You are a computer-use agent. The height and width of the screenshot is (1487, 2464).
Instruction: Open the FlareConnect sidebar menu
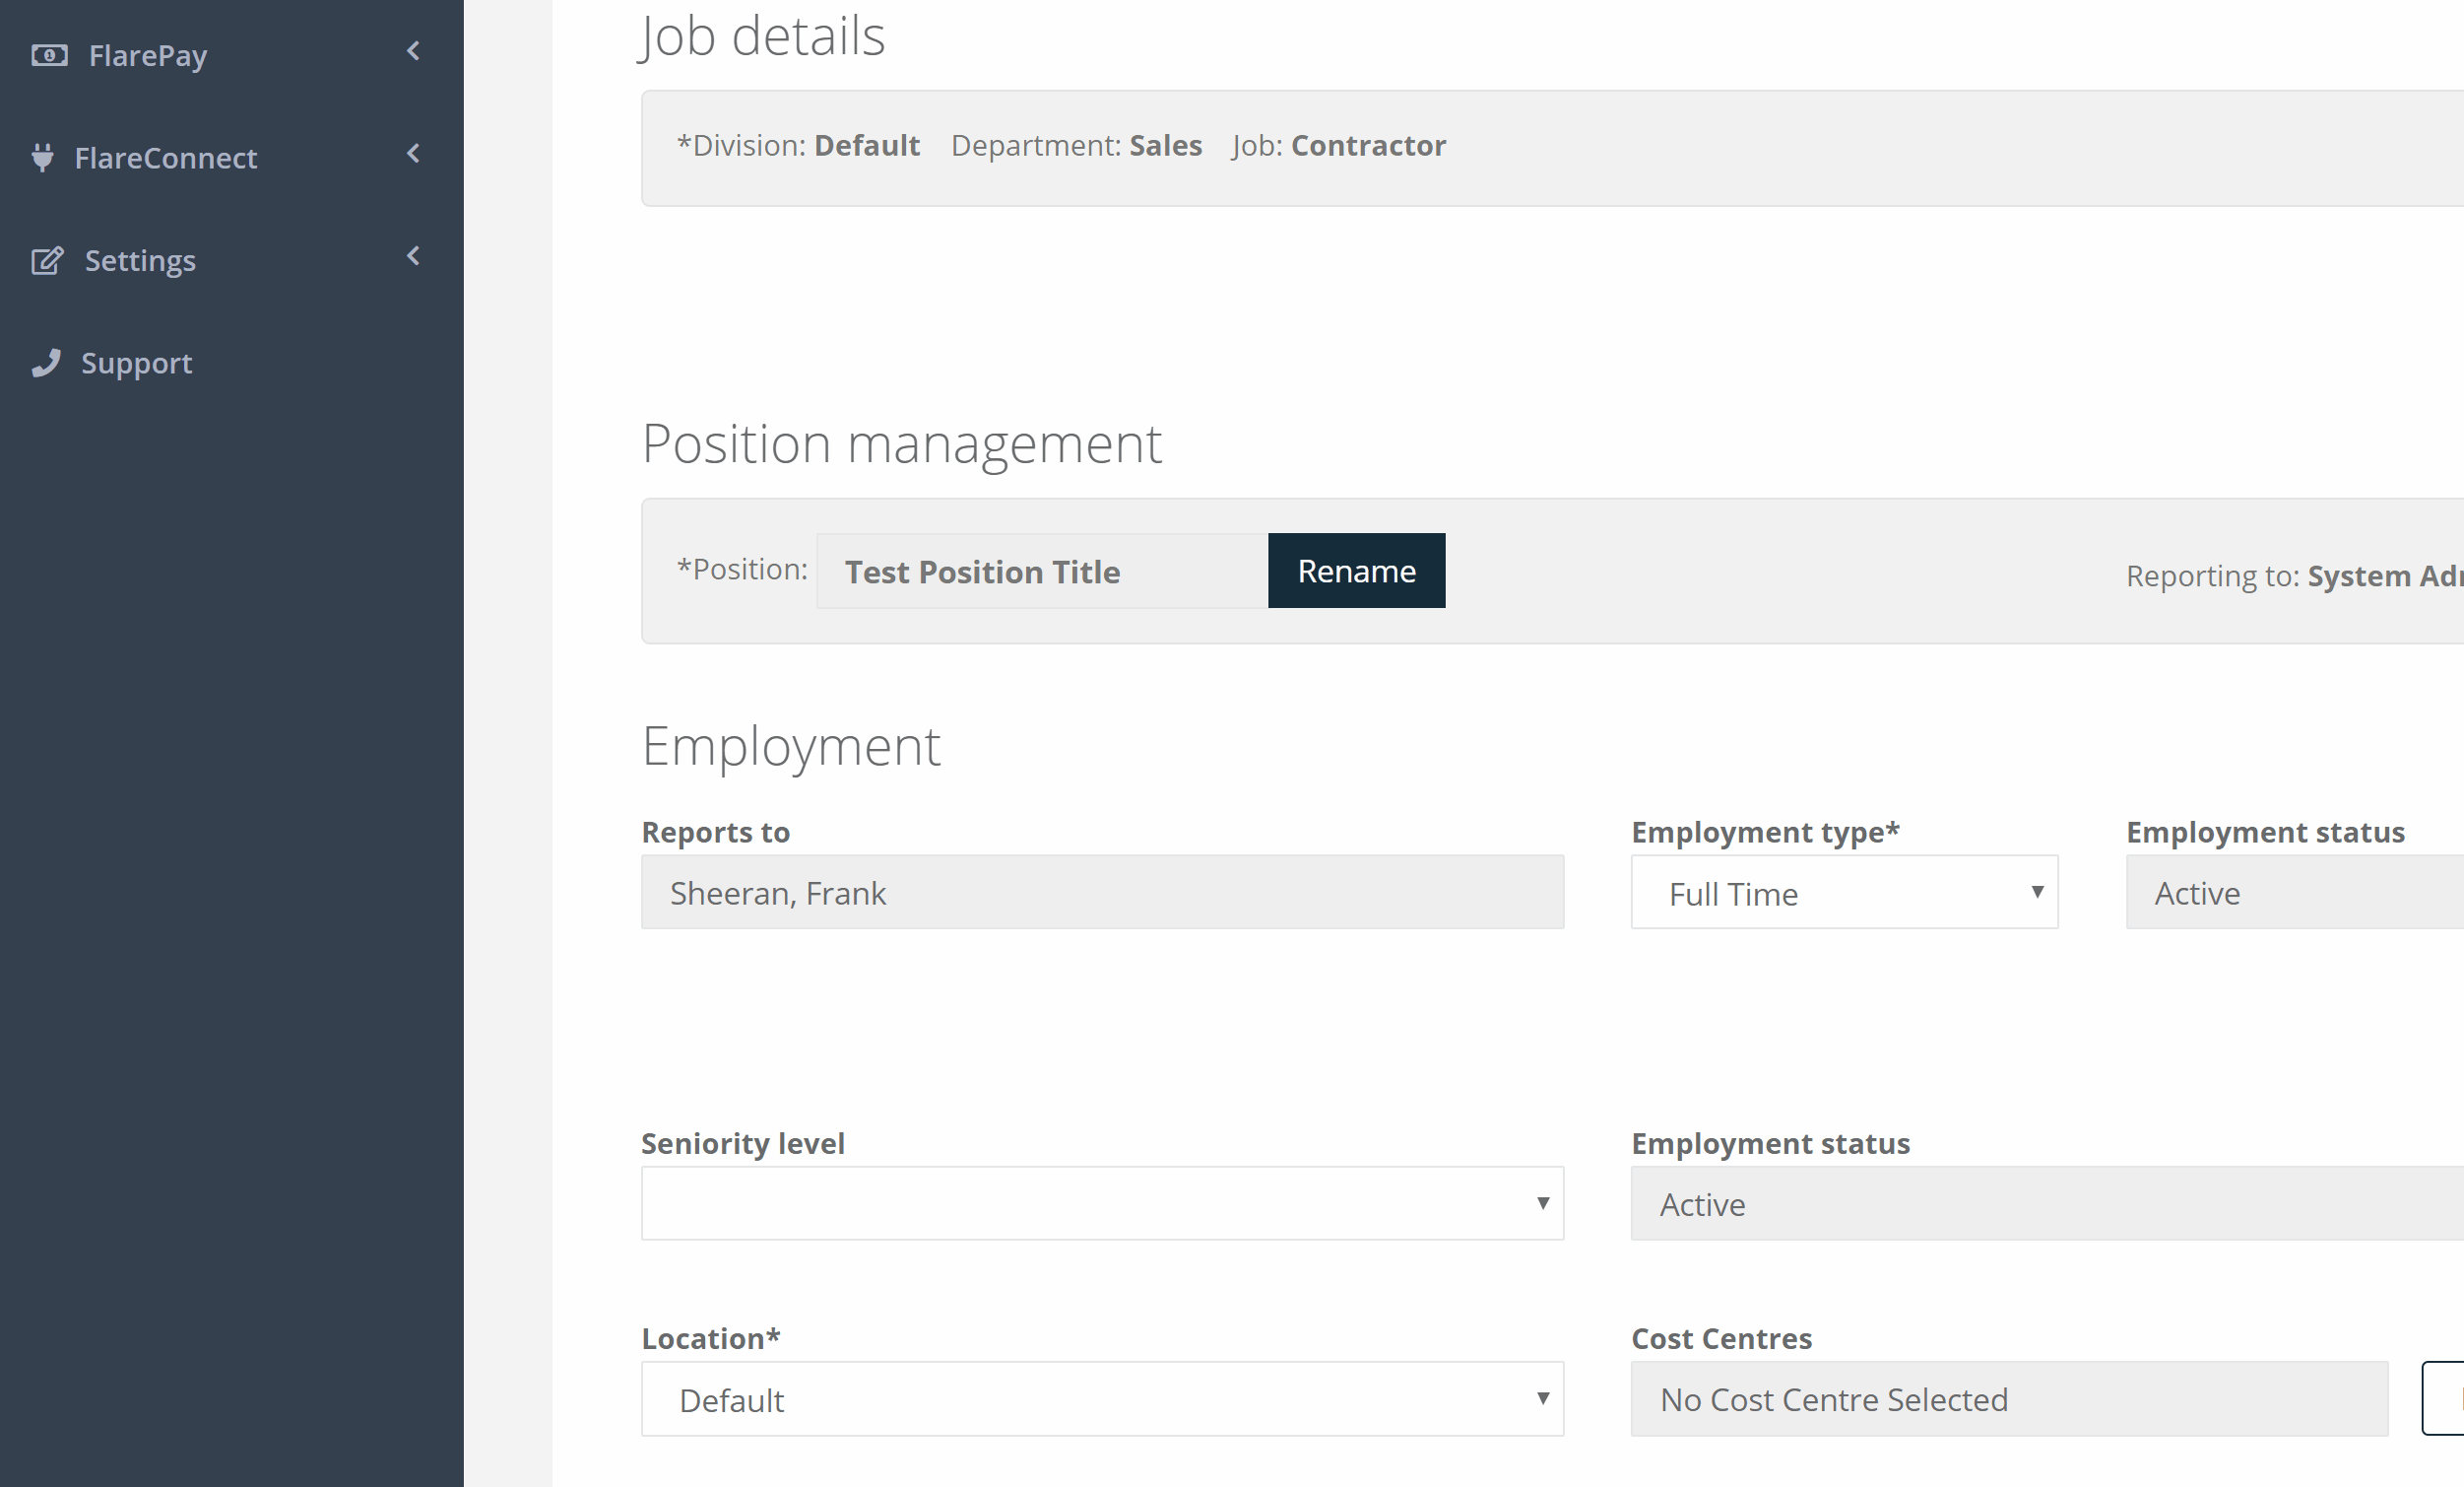click(x=231, y=157)
